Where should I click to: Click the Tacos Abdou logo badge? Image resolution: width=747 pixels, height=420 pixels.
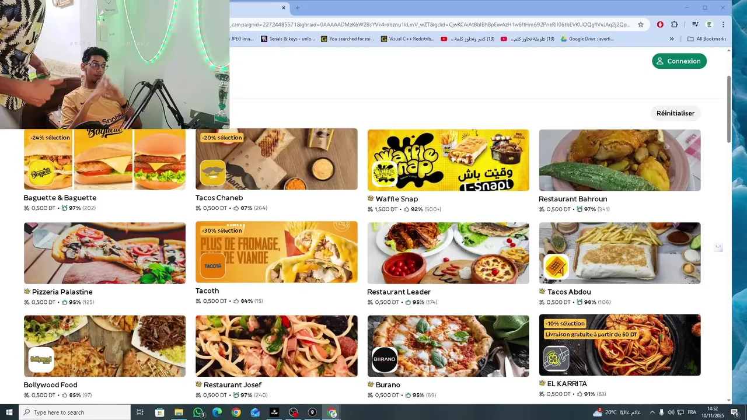point(556,267)
